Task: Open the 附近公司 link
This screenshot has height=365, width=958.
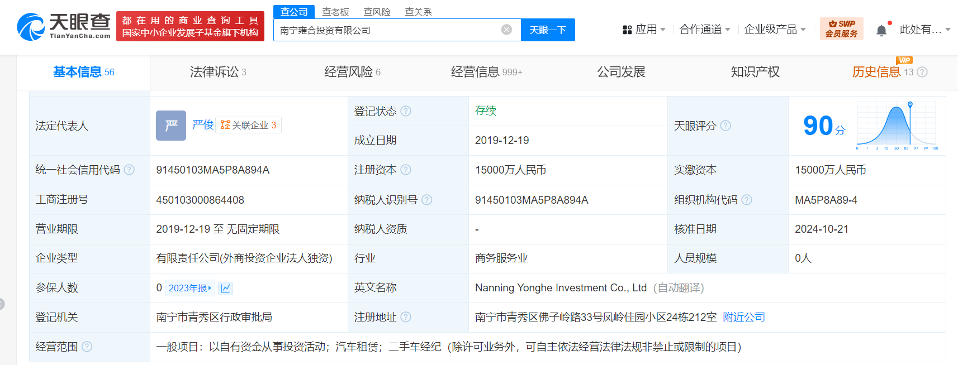Action: coord(743,317)
